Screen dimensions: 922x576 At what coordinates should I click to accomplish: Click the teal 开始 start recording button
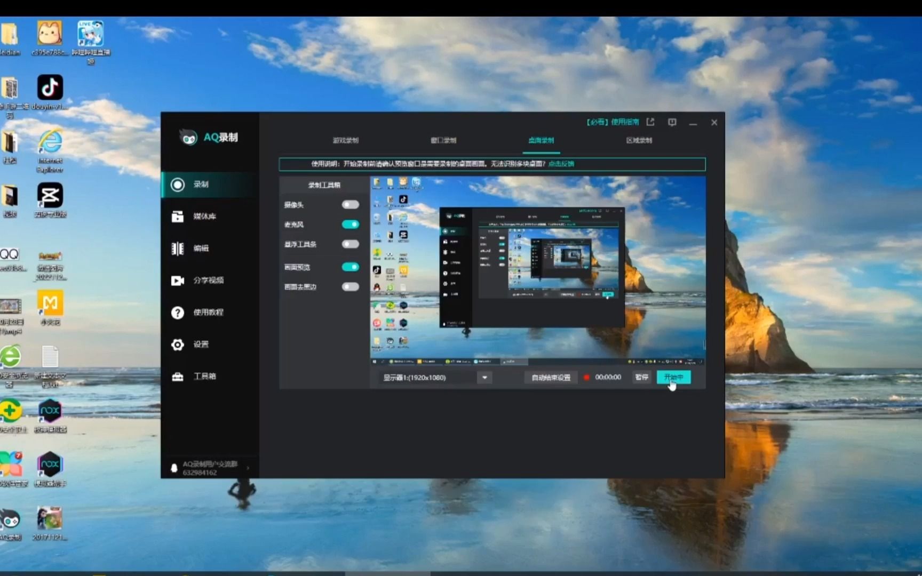point(673,378)
